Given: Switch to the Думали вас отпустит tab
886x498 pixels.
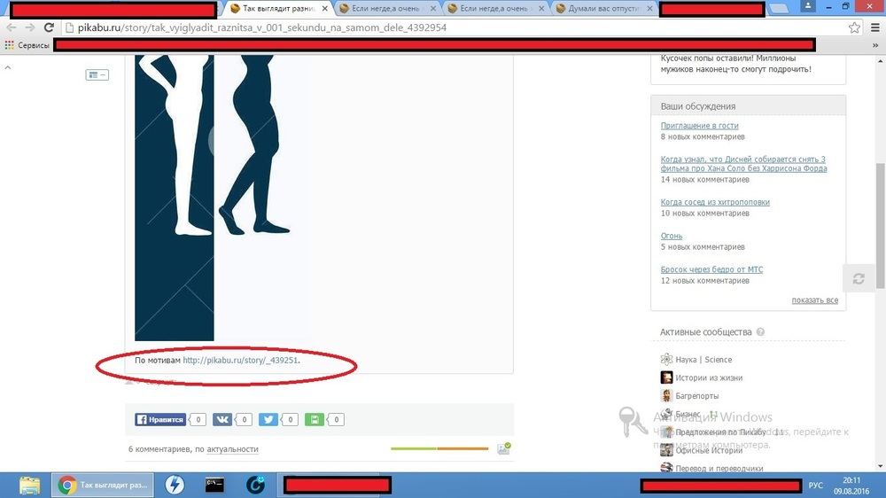Looking at the screenshot, I should pyautogui.click(x=603, y=9).
